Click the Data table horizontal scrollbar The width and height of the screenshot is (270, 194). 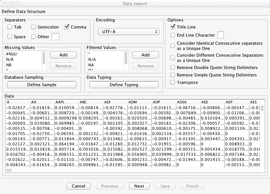[9, 170]
